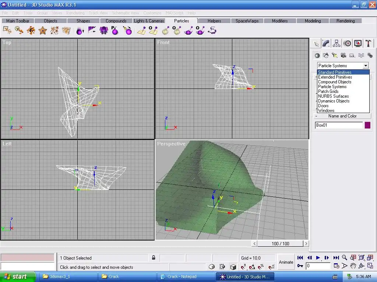Select the Spray particle system icon
The width and height of the screenshot is (377, 282).
pos(7,30)
